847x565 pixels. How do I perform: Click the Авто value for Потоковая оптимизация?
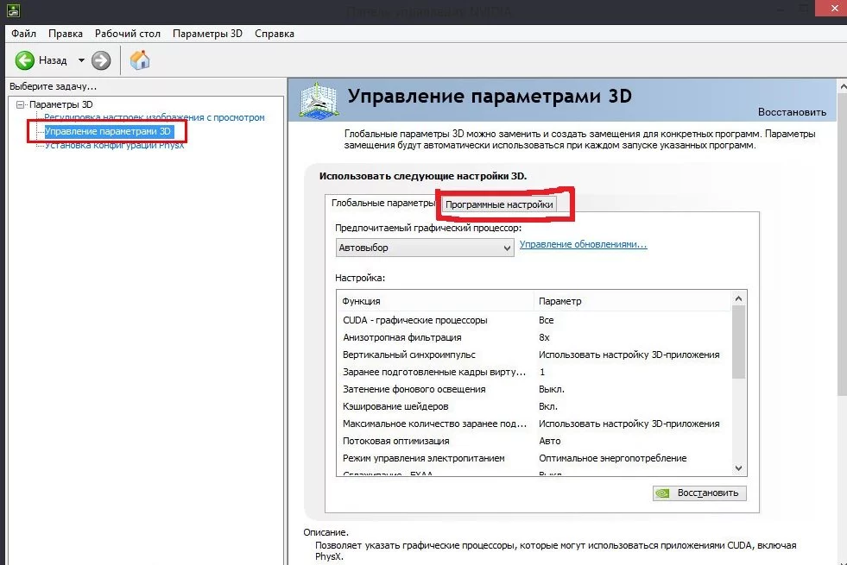click(550, 441)
